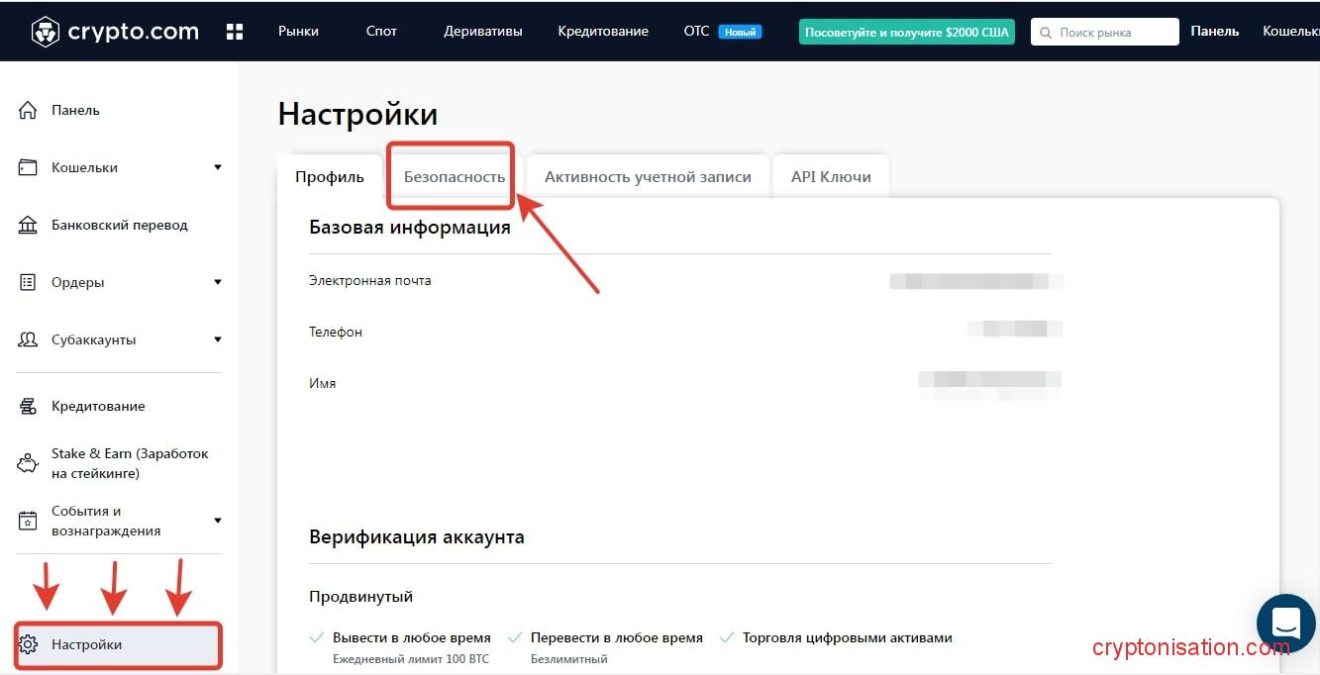Open Деривативы in top navigation
Viewport: 1320px width, 675px height.
pos(482,32)
